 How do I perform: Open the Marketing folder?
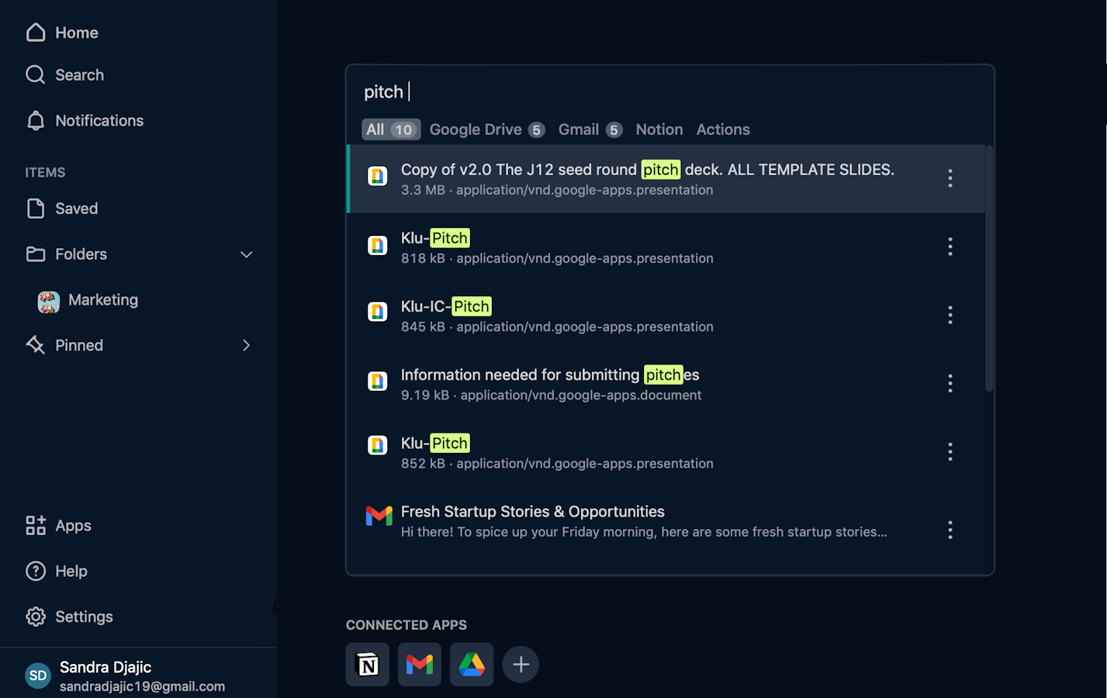pyautogui.click(x=102, y=300)
